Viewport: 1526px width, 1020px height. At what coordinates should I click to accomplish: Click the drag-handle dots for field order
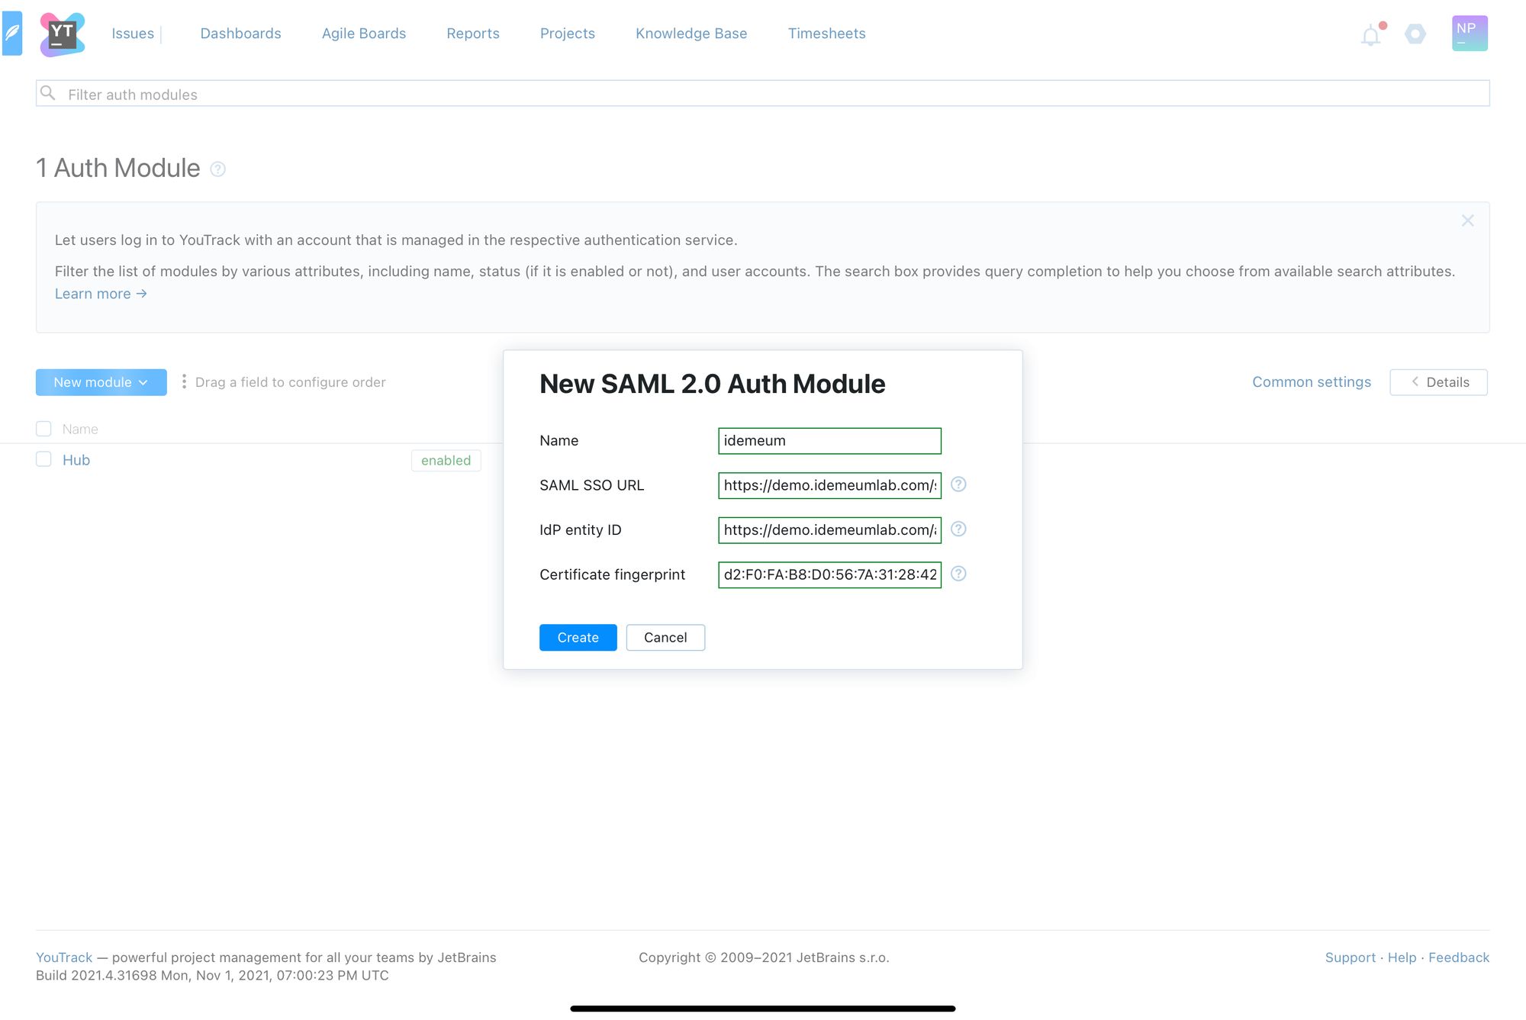click(184, 381)
